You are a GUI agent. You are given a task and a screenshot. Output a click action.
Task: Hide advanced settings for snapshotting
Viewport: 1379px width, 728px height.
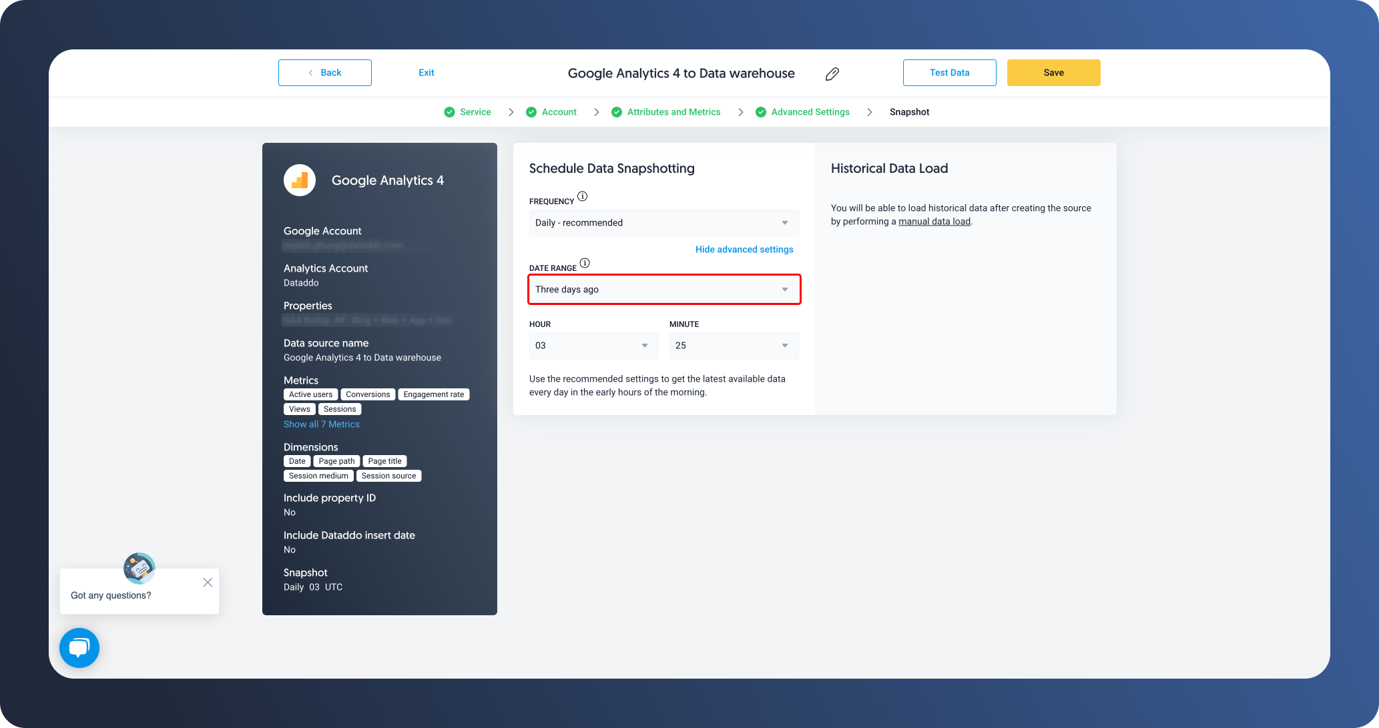(x=744, y=249)
